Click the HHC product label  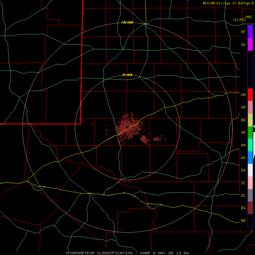pyautogui.click(x=249, y=17)
